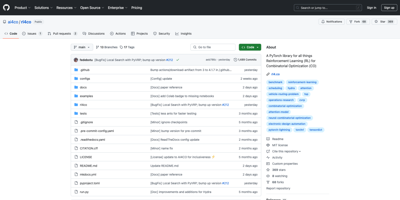
Task: Click the Star button icon
Action: (x=376, y=22)
